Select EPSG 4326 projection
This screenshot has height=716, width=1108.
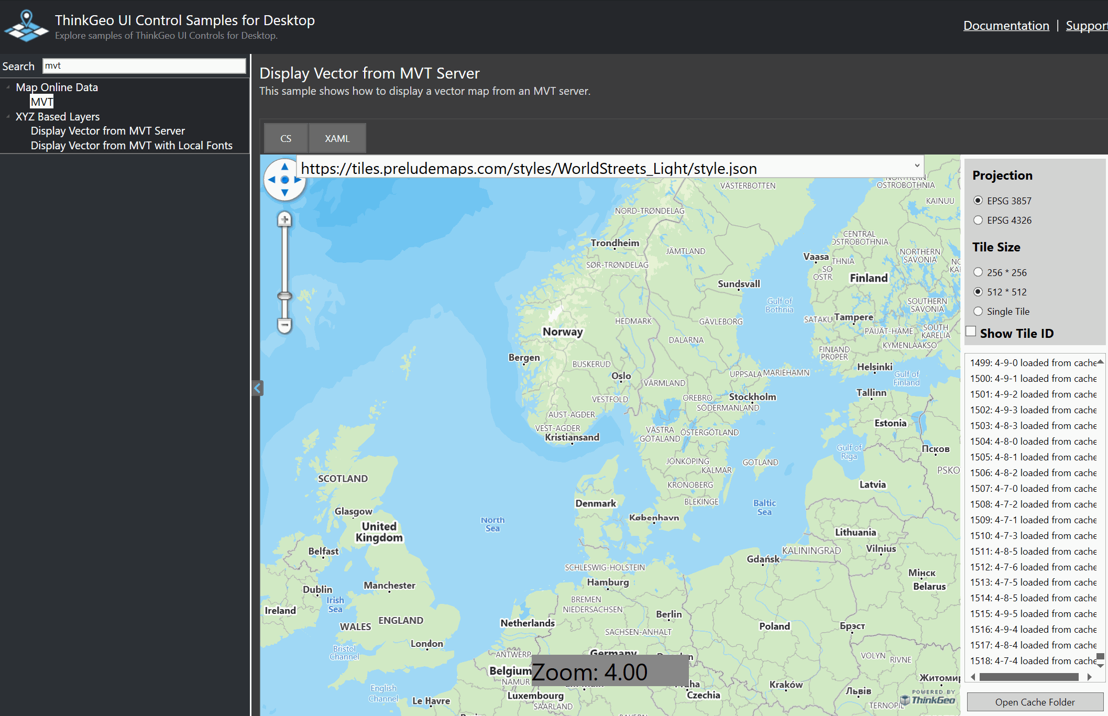click(x=978, y=221)
